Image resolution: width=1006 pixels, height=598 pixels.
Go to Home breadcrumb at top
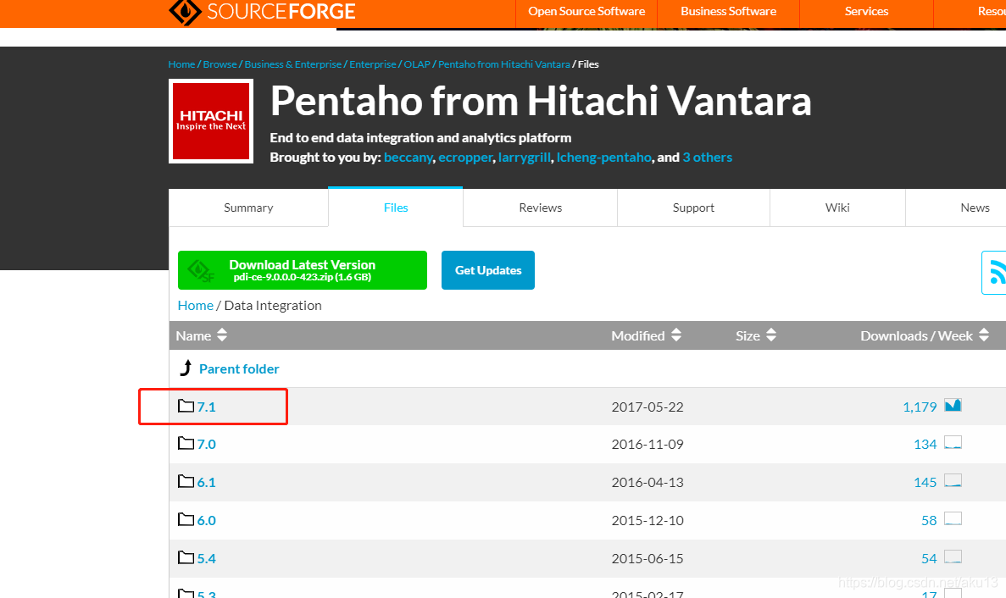181,64
